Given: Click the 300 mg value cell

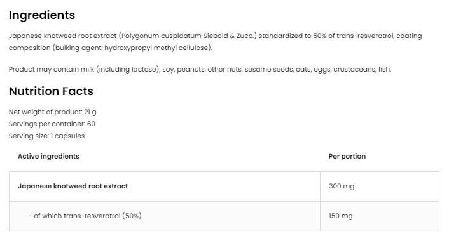Looking at the screenshot, I should tap(380, 186).
